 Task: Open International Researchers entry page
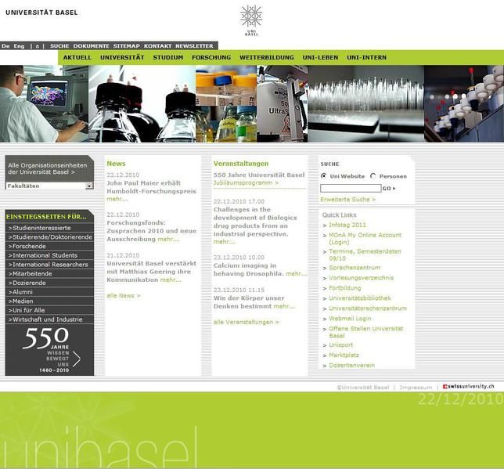click(49, 265)
